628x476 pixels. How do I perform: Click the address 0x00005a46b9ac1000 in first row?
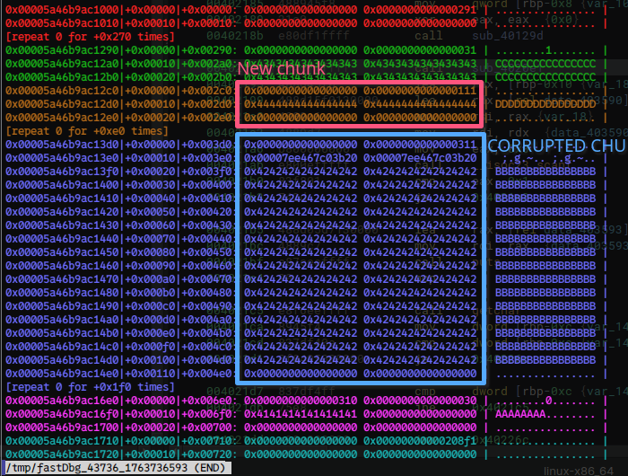(x=62, y=10)
